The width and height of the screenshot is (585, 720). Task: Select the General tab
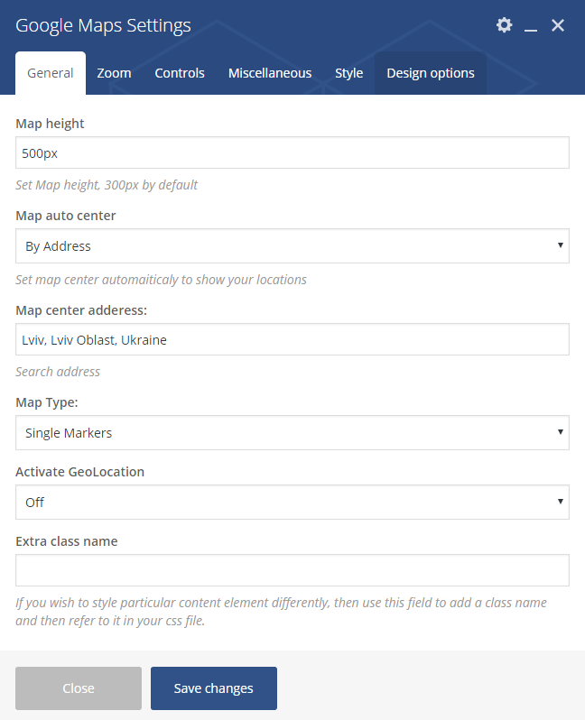(51, 73)
